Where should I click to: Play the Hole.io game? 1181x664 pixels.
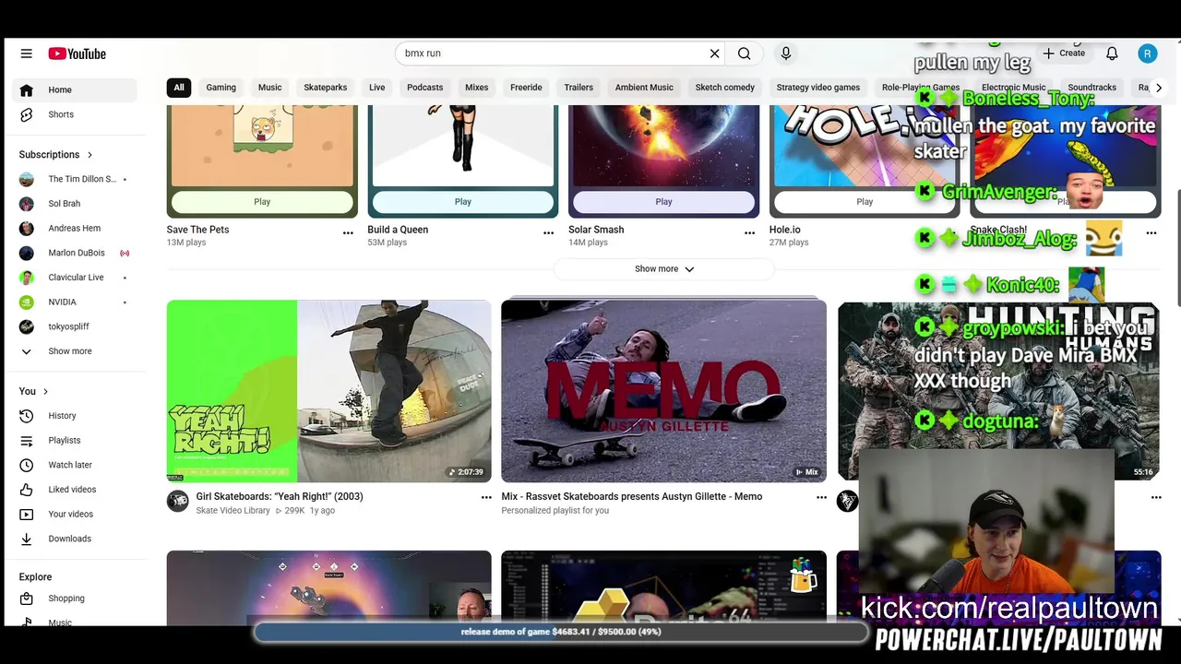865,202
